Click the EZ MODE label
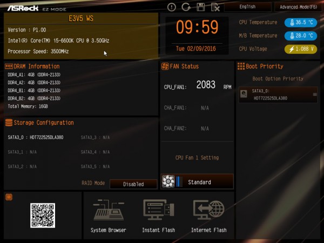The width and height of the screenshot is (324, 243). [55, 9]
